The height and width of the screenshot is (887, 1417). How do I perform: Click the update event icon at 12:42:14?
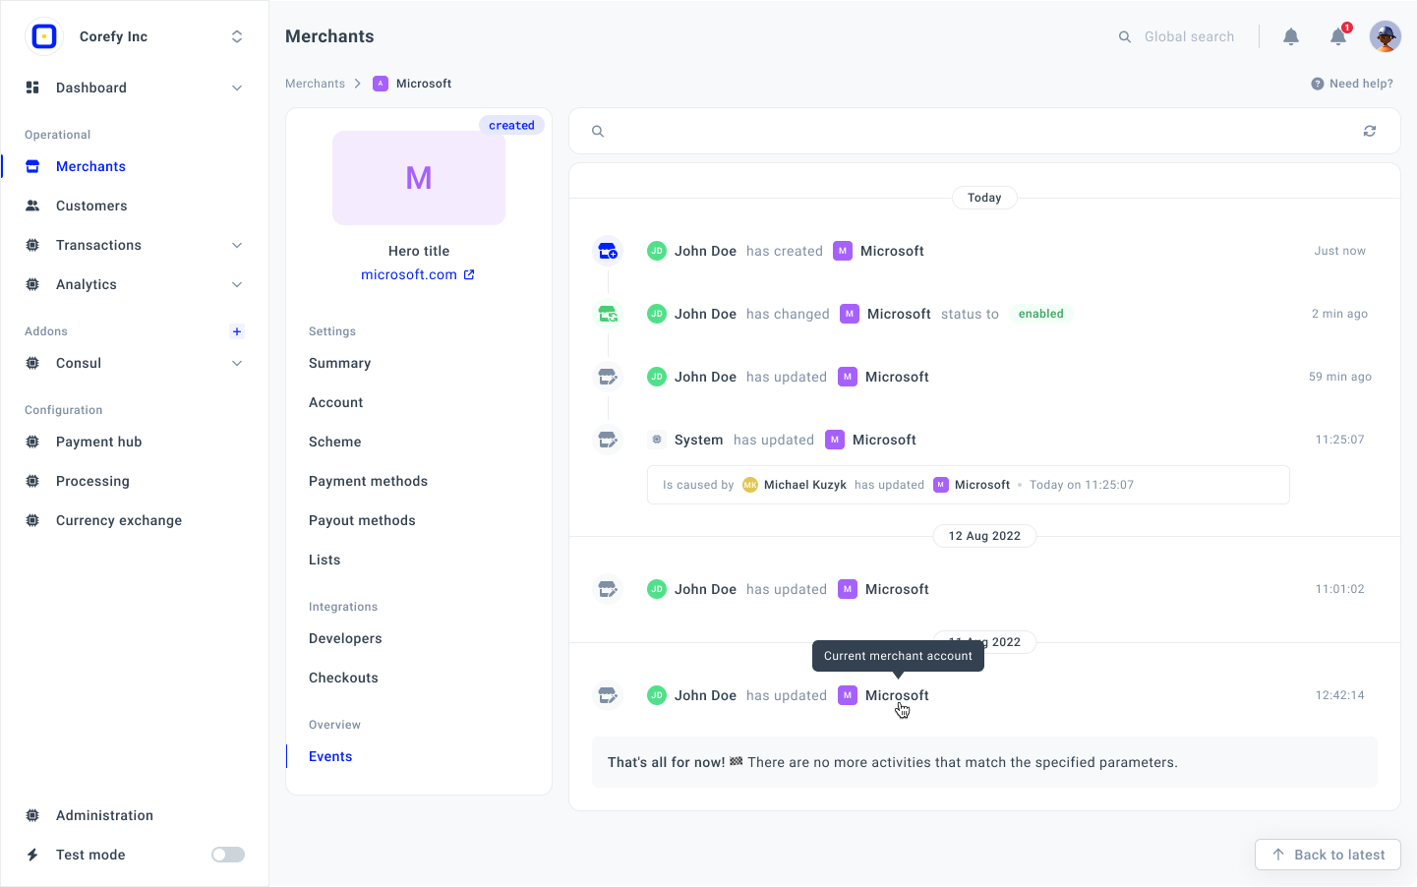pyautogui.click(x=608, y=695)
